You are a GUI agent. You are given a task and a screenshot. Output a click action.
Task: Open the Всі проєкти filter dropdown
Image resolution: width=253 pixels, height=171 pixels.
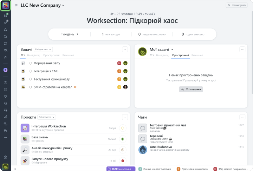pyautogui.click(x=47, y=117)
